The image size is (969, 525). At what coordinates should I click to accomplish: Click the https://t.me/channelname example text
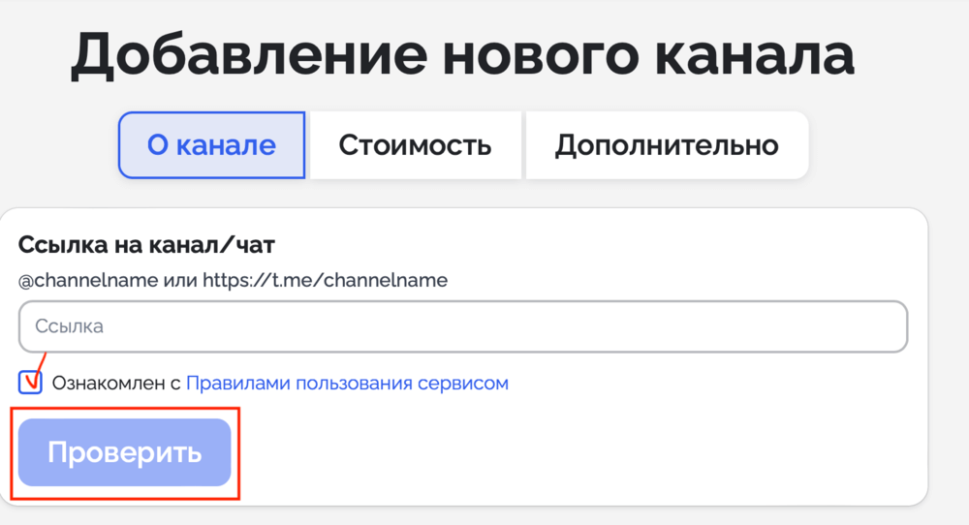(325, 280)
